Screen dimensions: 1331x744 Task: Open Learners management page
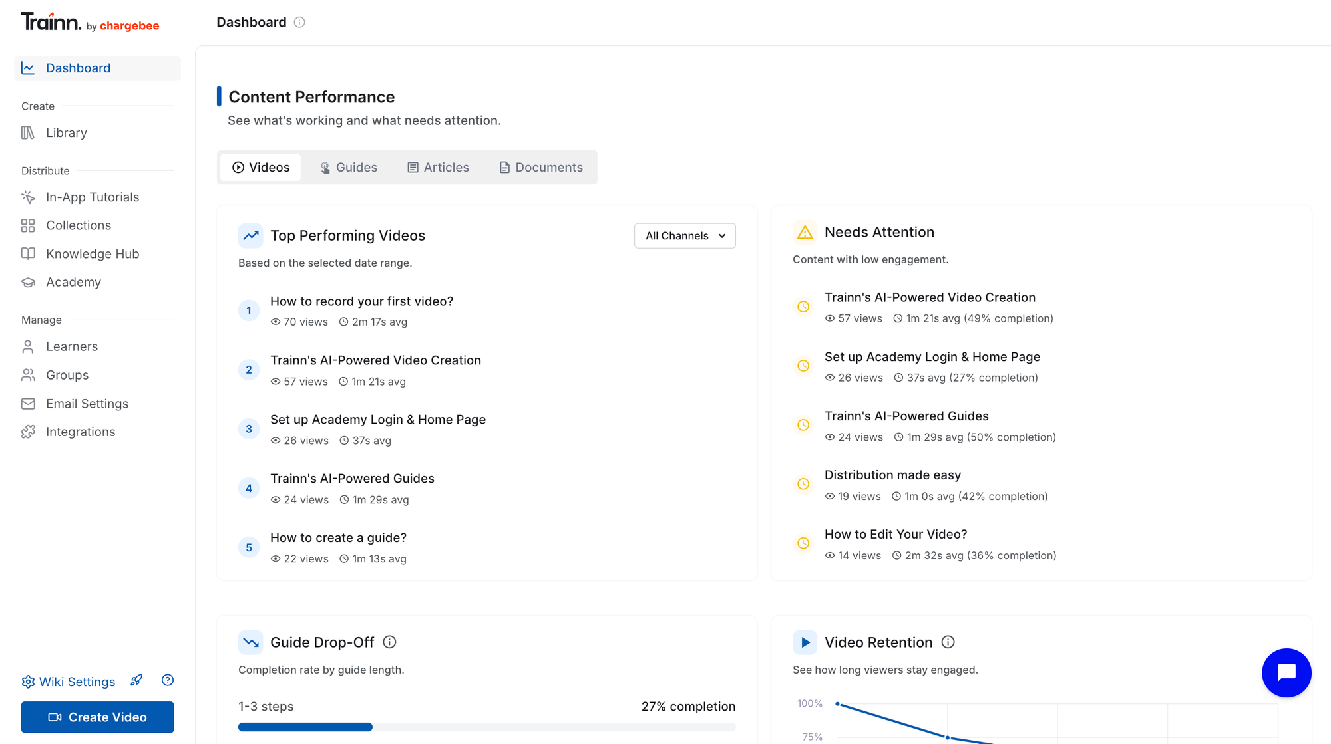click(x=97, y=346)
